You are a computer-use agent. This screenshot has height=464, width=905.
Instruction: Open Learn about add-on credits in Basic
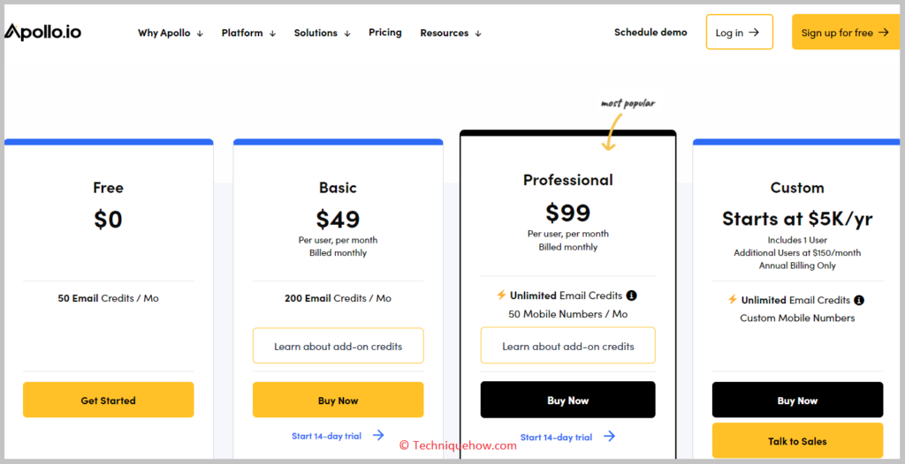pos(338,346)
